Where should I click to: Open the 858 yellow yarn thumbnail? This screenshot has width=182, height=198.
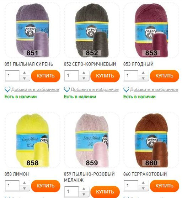point(32,140)
